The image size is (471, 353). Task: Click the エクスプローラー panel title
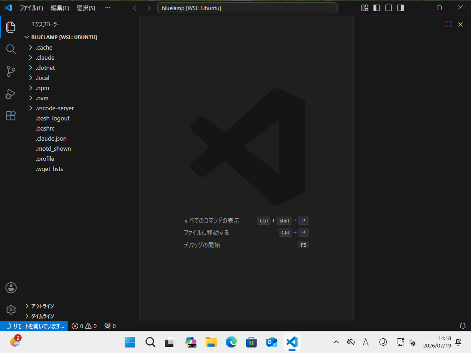(46, 24)
